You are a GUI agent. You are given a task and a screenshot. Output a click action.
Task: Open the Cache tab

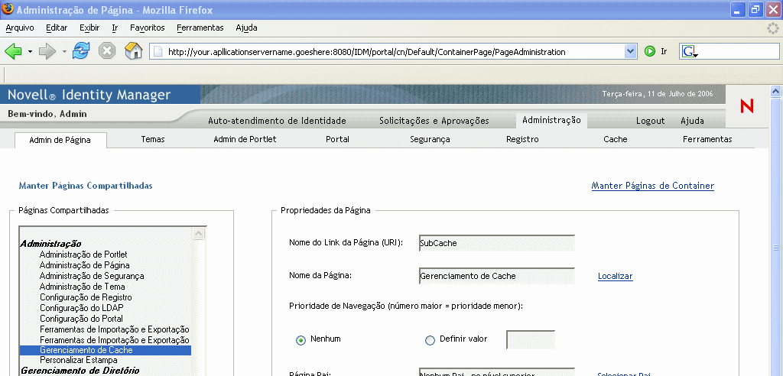click(616, 139)
